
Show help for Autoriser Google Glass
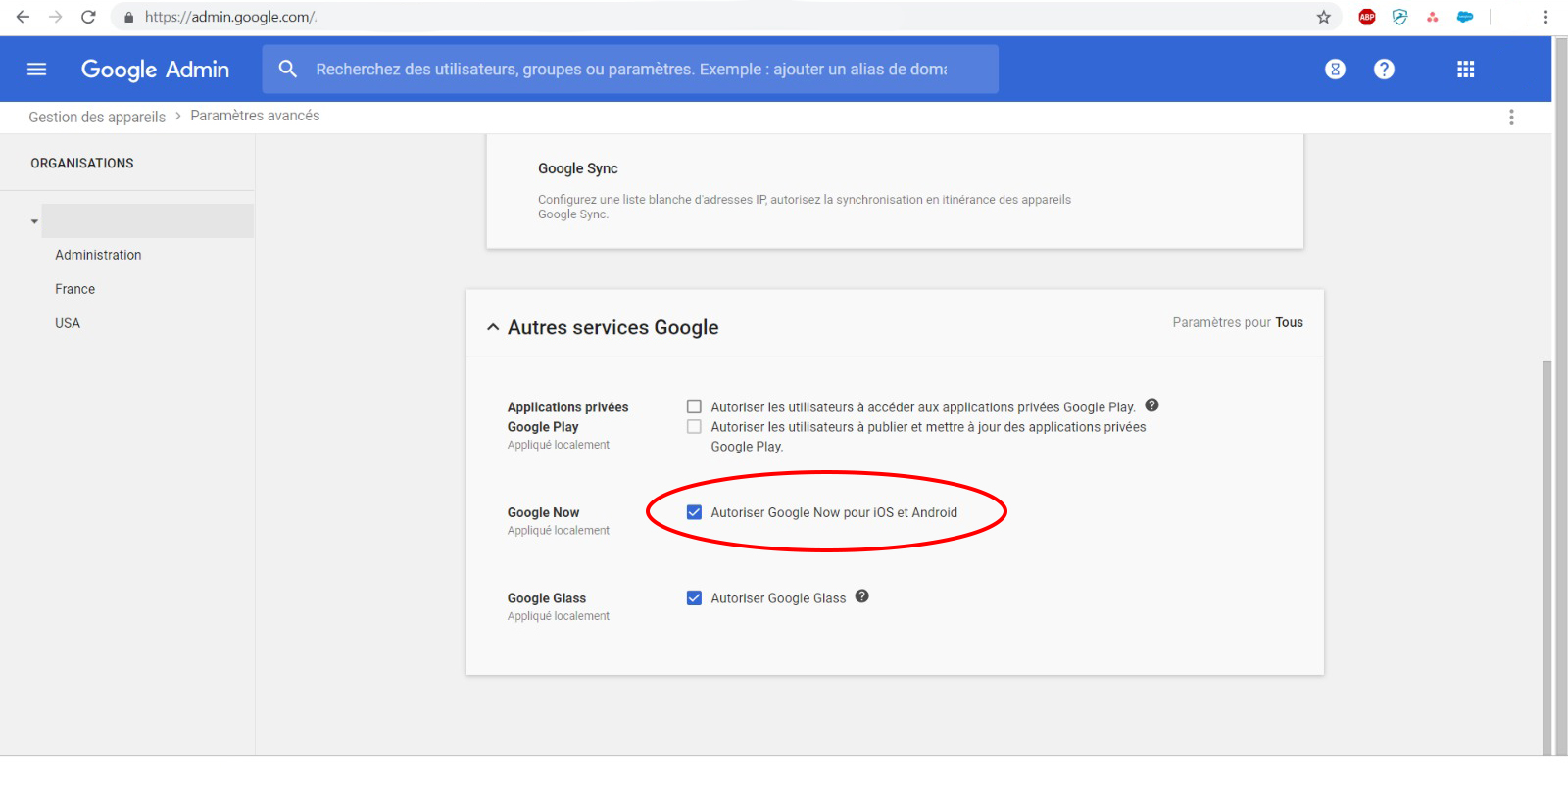coord(862,596)
